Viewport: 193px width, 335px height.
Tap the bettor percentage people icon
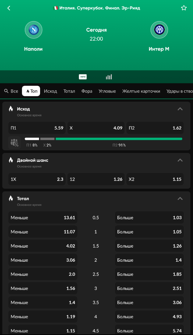pos(14,142)
